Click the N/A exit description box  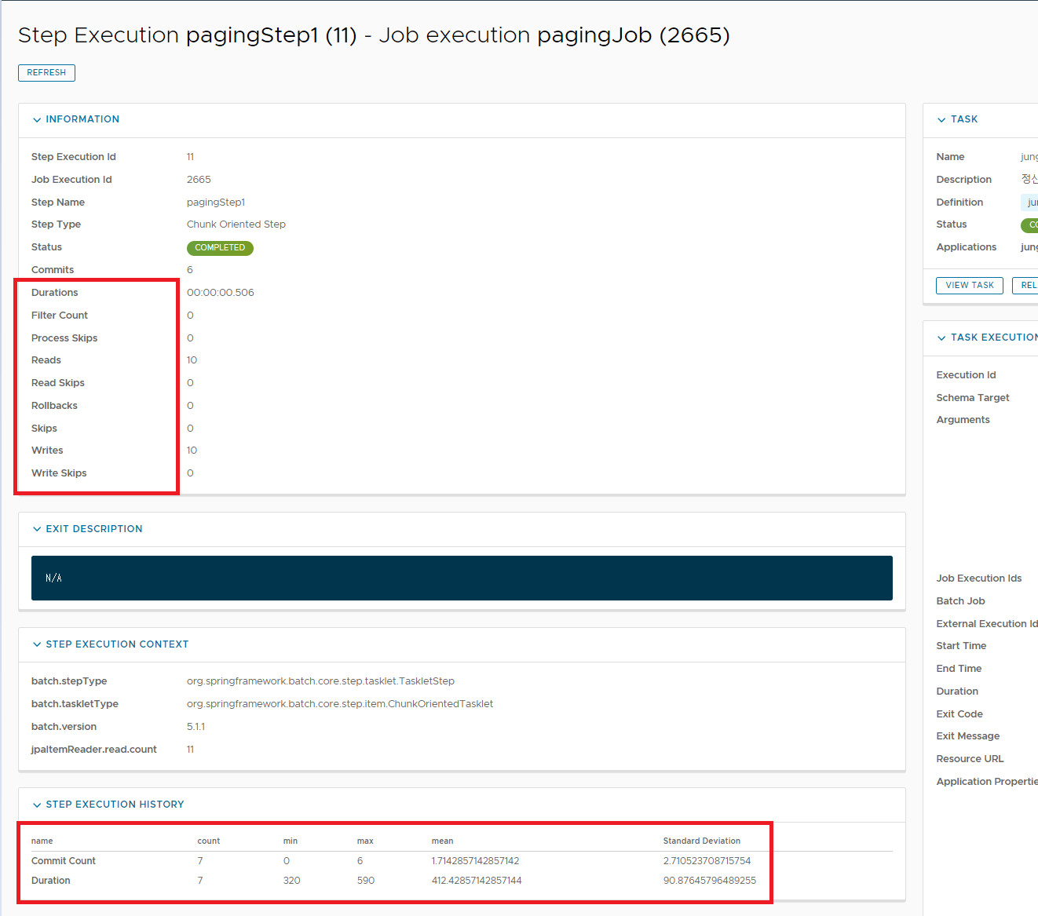462,578
